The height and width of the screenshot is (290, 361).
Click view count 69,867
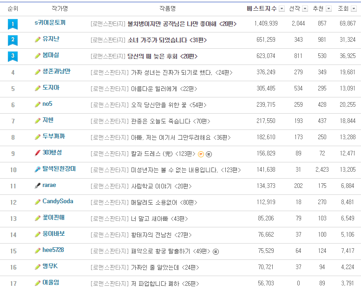click(x=348, y=24)
